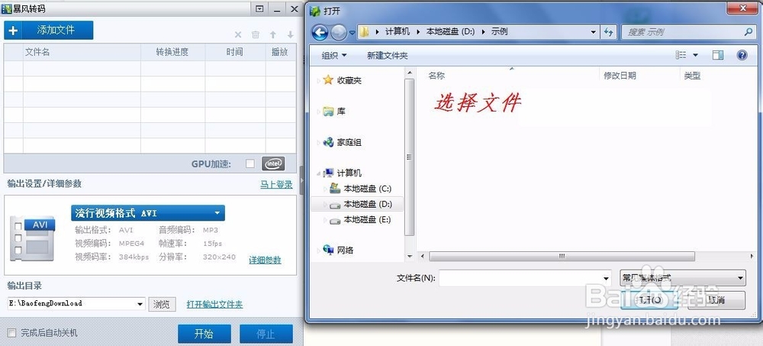Click the forward arrow in Open dialog
The height and width of the screenshot is (346, 763).
pos(338,33)
